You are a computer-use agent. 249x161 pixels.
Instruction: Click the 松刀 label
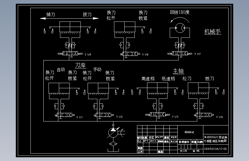click(x=187, y=78)
